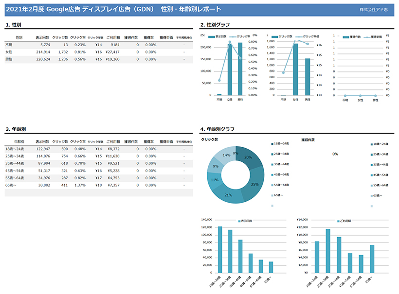Select the クリック単価 line legend in the gender graph

(298, 36)
